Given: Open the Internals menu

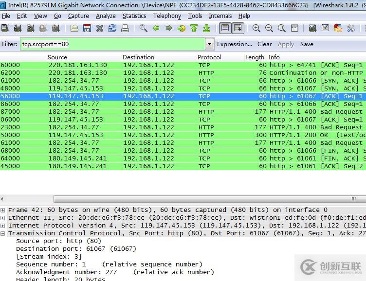Looking at the screenshot, I should (x=220, y=16).
